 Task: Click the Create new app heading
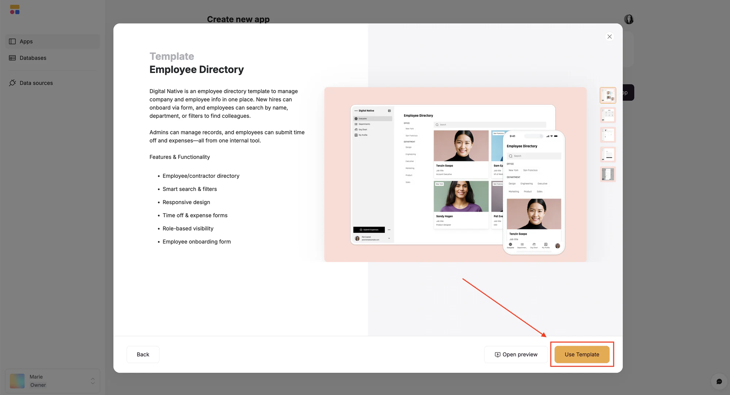[238, 19]
